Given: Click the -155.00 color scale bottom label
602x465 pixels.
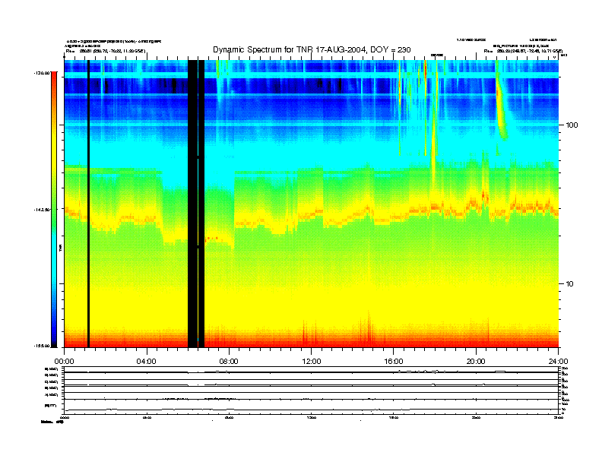Looking at the screenshot, I should coord(43,346).
